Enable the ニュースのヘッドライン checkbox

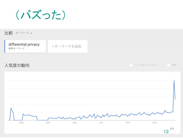(131, 65)
